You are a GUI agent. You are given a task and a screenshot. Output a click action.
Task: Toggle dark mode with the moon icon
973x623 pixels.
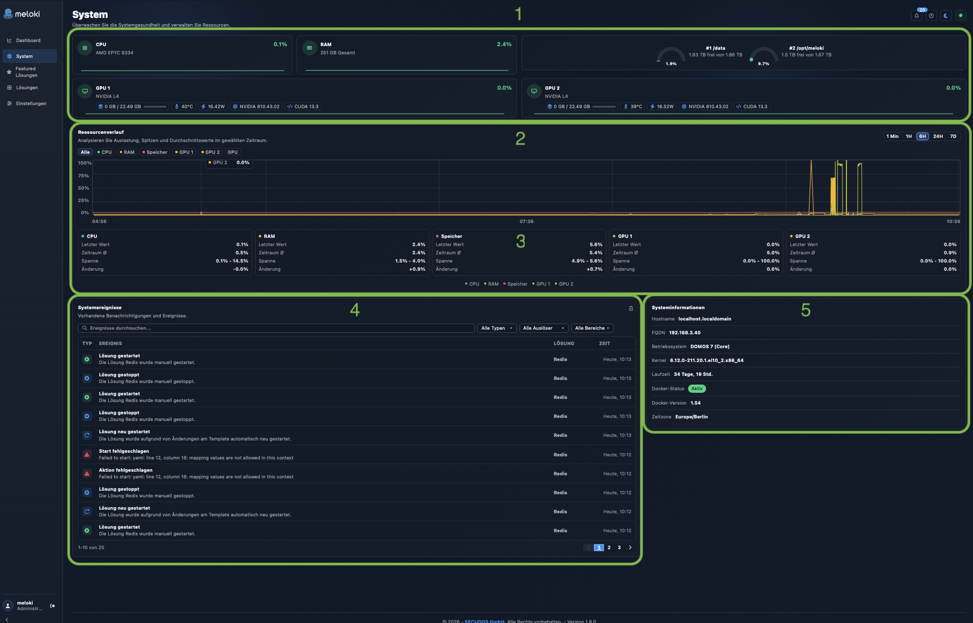[946, 15]
